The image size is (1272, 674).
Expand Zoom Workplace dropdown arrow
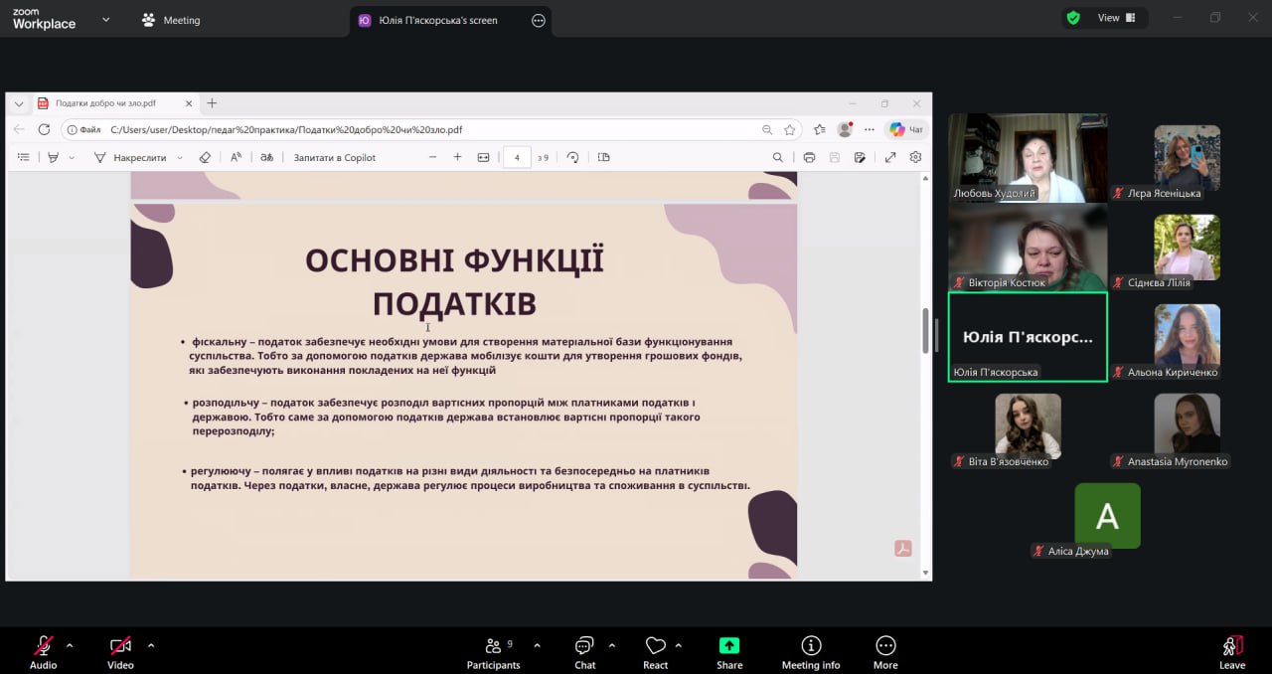click(x=106, y=19)
